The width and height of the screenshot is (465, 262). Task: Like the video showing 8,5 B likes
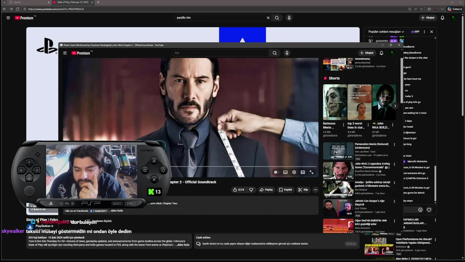pyautogui.click(x=239, y=190)
